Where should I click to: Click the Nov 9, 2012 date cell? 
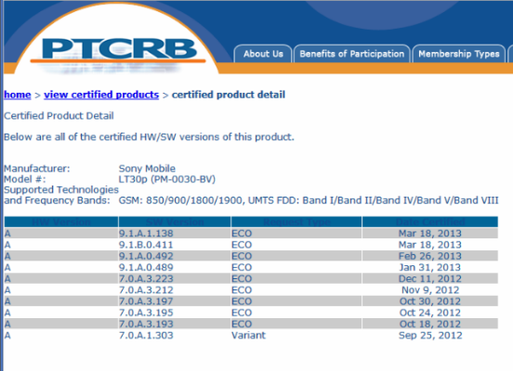[x=430, y=290]
